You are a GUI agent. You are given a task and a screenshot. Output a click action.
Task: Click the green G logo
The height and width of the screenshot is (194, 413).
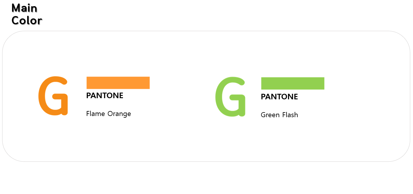(230, 97)
